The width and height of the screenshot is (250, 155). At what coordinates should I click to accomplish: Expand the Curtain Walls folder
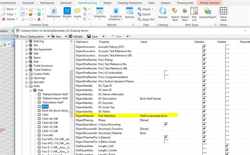[x=26, y=74]
